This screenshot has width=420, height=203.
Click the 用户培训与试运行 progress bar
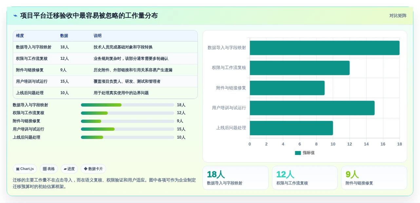tap(127, 129)
